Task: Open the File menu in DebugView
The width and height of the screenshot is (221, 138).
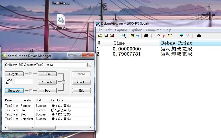Action: click(100, 30)
